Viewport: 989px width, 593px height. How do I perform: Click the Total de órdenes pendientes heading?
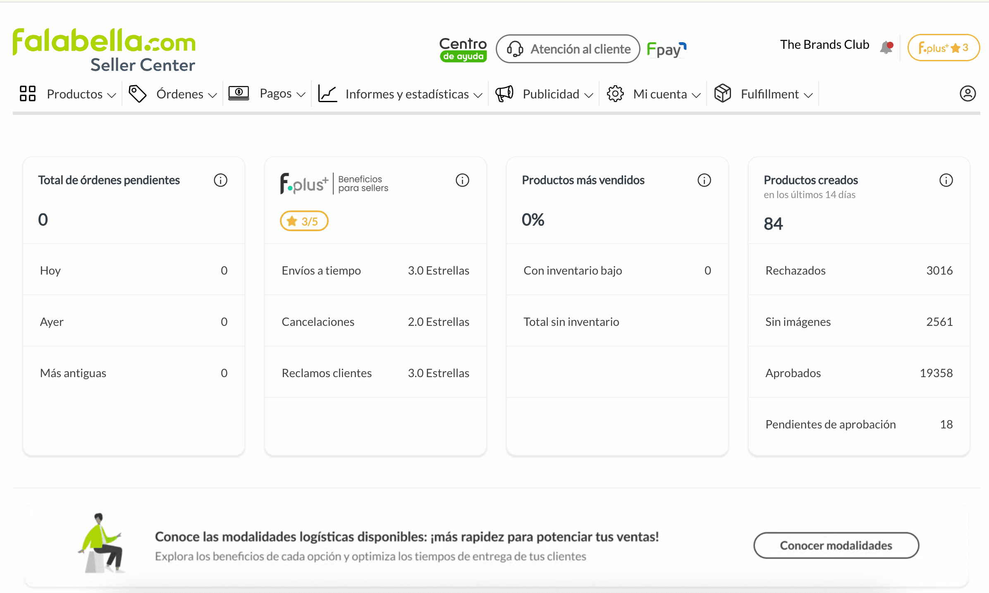pos(109,180)
